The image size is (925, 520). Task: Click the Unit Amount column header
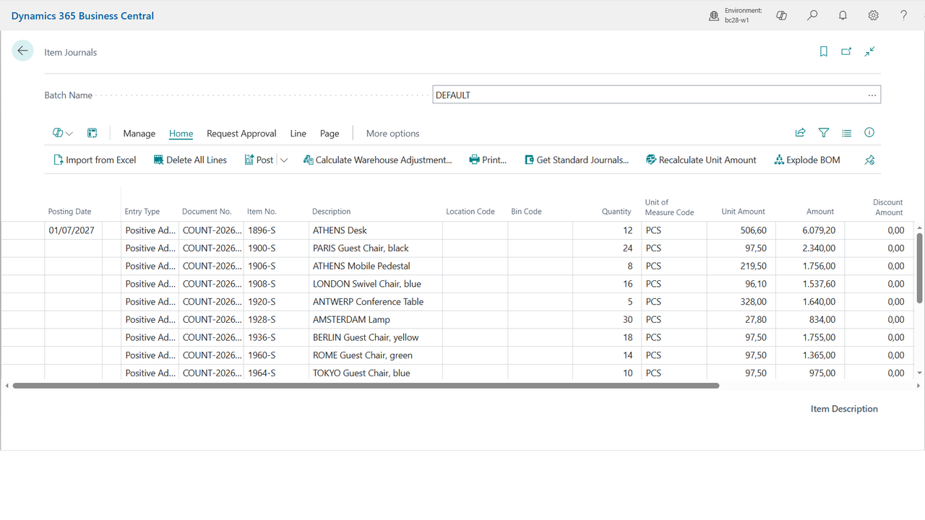[743, 212]
